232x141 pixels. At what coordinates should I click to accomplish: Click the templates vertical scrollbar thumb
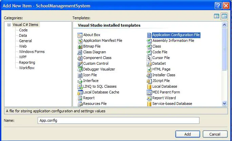(224, 49)
